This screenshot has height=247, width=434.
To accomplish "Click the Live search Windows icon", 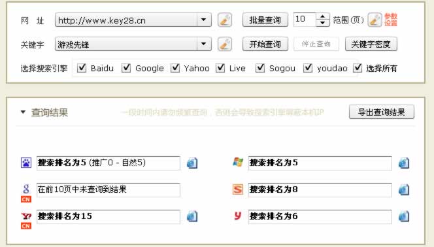I will (238, 162).
